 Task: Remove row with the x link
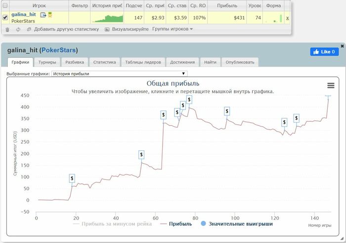point(287,18)
